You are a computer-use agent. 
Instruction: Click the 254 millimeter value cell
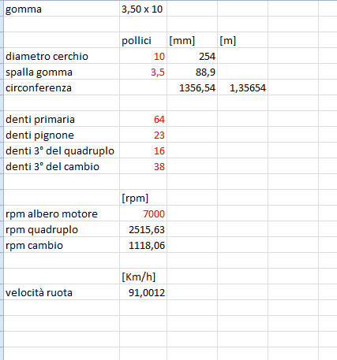[x=192, y=56]
